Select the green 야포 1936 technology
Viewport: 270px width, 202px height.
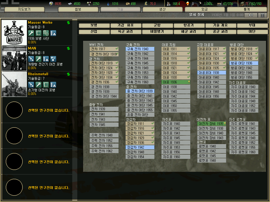176,82
